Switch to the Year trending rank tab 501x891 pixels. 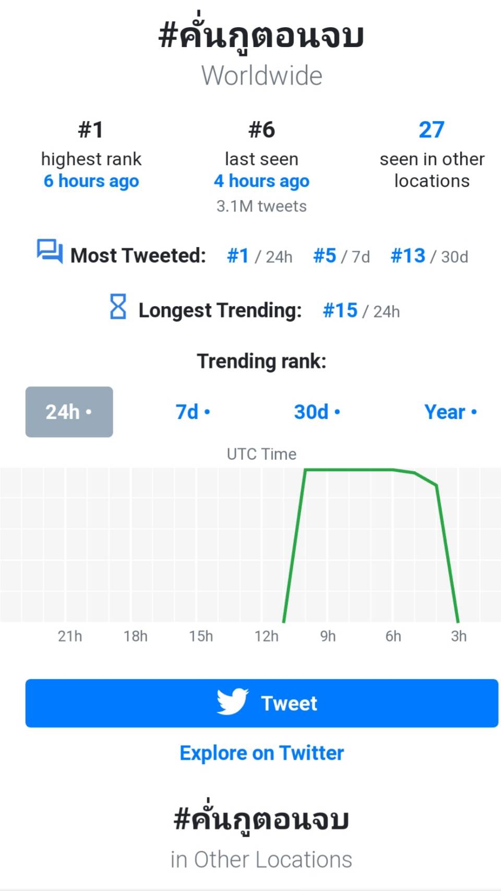click(451, 412)
